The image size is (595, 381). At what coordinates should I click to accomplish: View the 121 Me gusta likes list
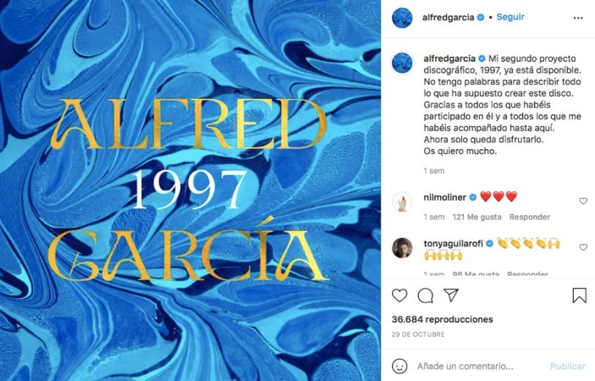[x=477, y=217]
